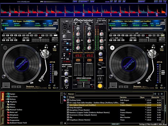
Task: Click the channel 2 volume fader
Action: click(x=89, y=64)
